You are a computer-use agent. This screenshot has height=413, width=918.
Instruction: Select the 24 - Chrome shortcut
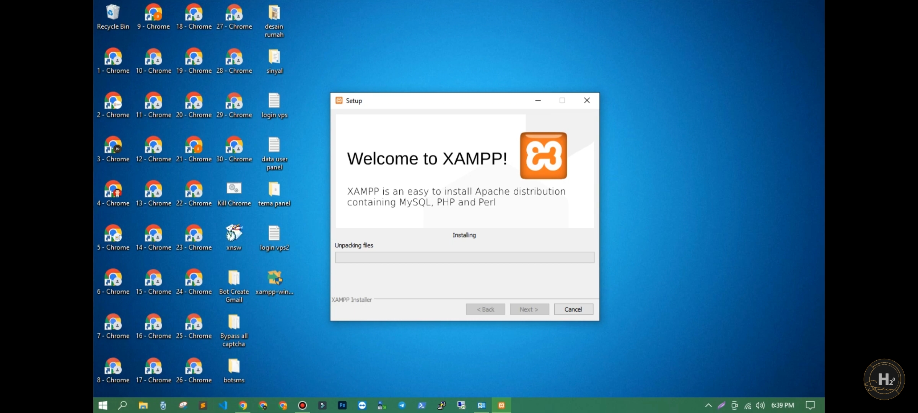click(x=194, y=283)
